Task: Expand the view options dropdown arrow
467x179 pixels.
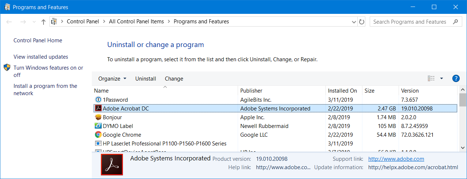Action: click(x=441, y=78)
